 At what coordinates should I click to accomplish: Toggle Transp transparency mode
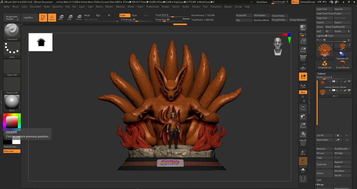pos(303,152)
